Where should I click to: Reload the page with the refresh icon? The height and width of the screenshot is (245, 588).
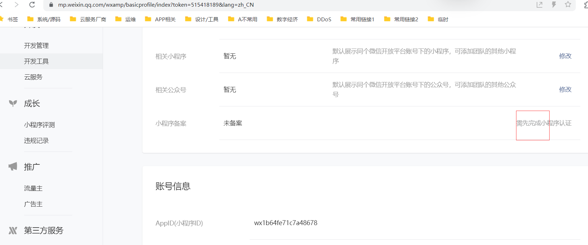point(32,5)
